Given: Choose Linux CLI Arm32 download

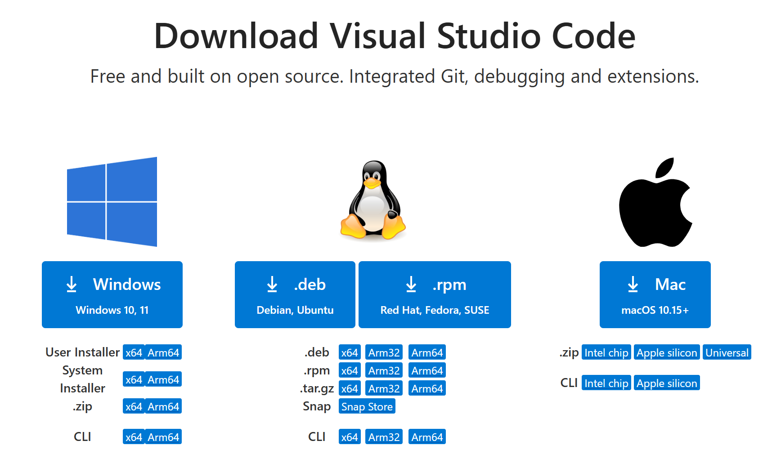Looking at the screenshot, I should click(x=384, y=437).
